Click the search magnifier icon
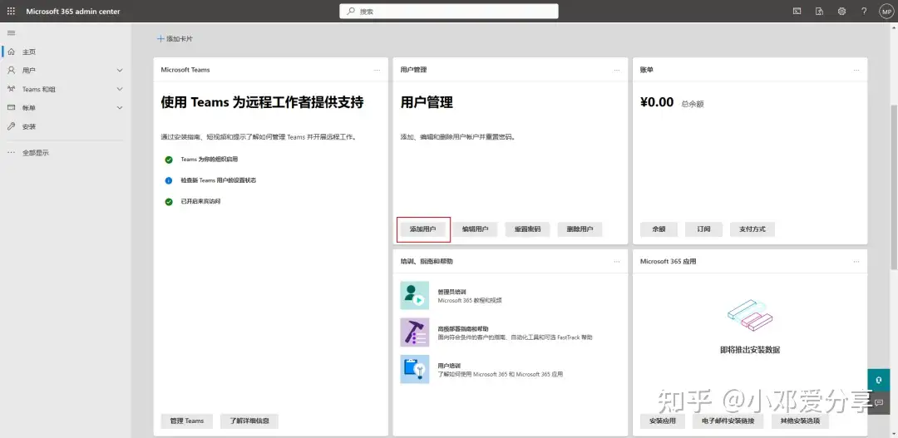898x438 pixels. pyautogui.click(x=351, y=11)
